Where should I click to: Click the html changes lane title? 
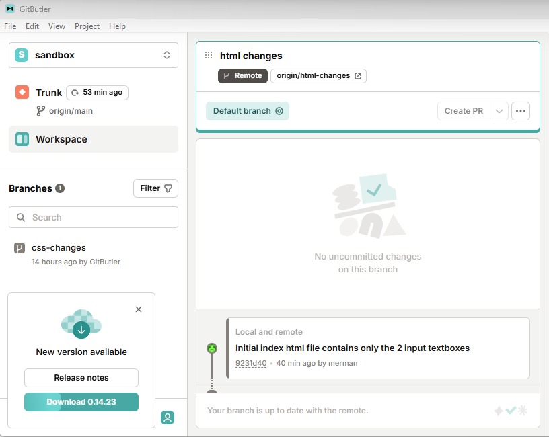pyautogui.click(x=251, y=56)
